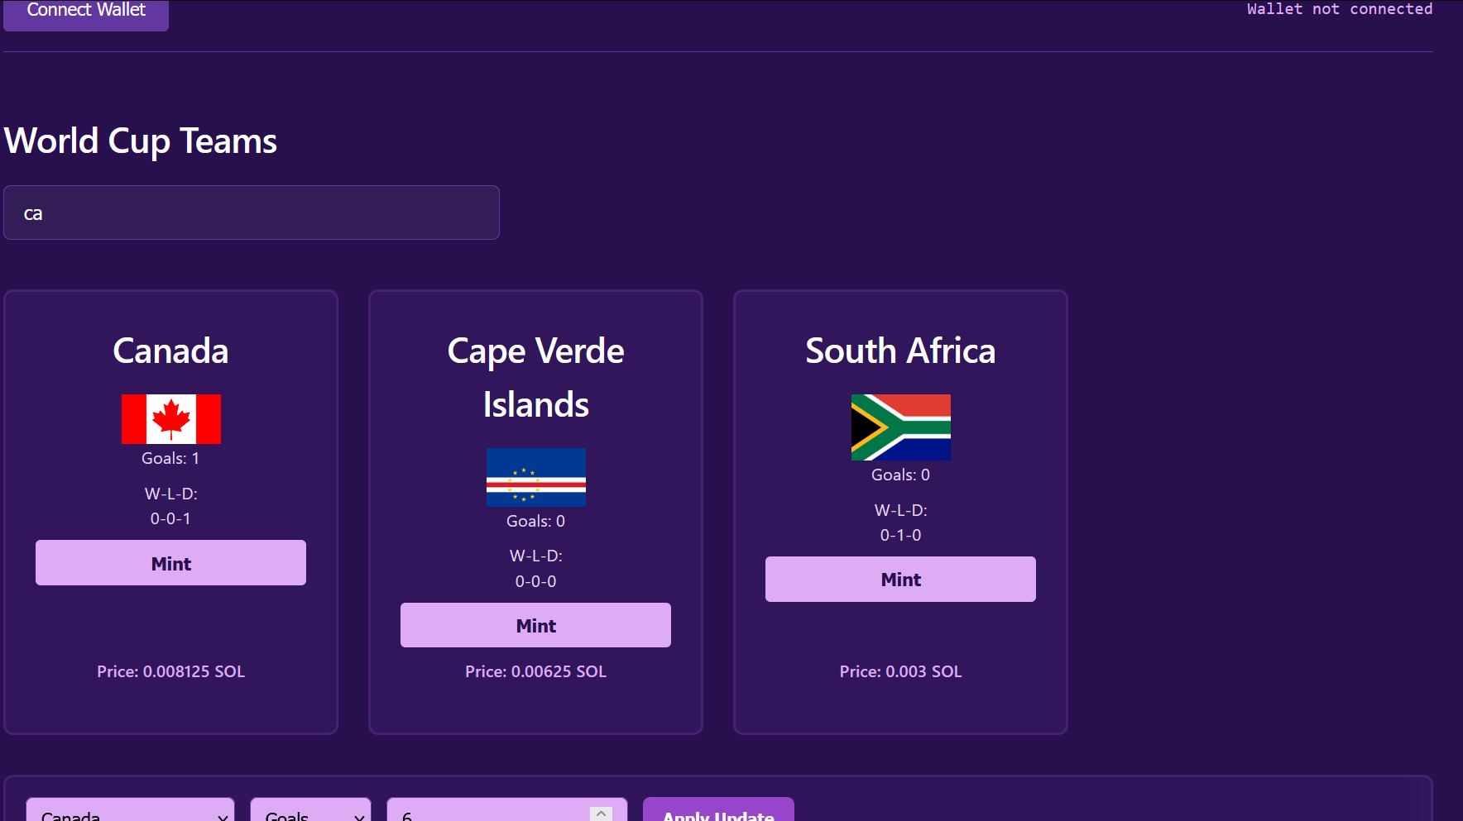Click the Connect Wallet button

(x=86, y=12)
